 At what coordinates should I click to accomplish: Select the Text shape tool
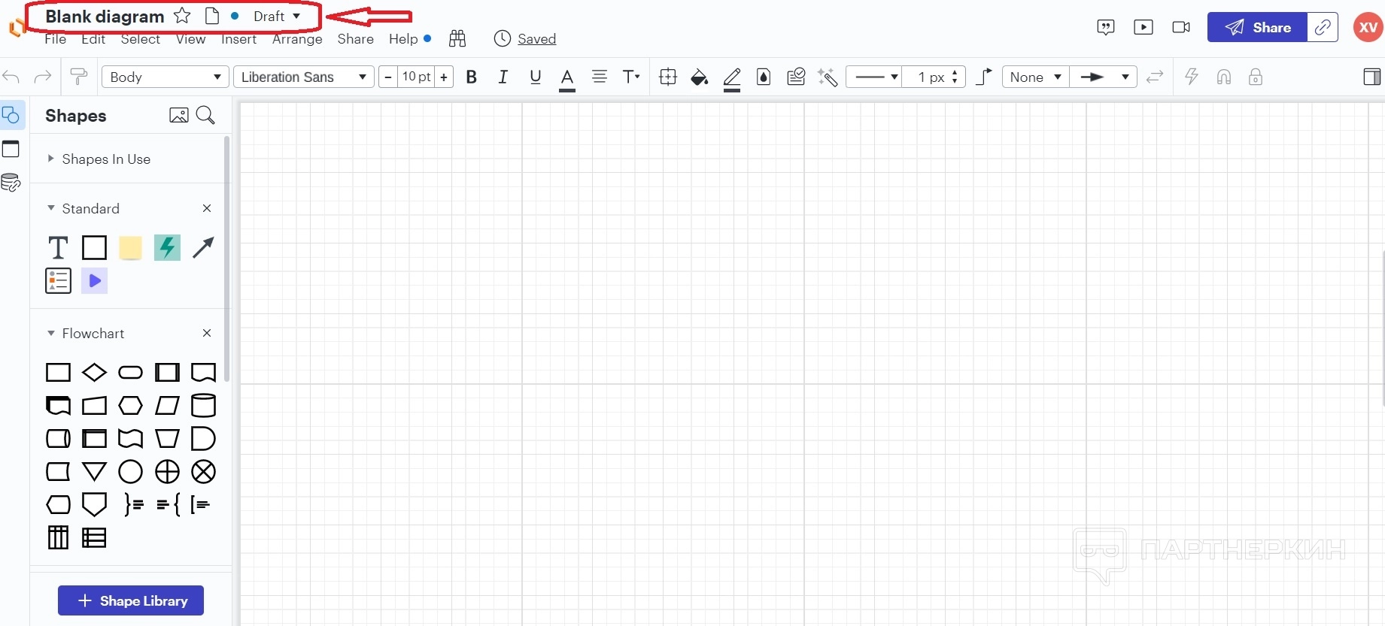pyautogui.click(x=58, y=247)
